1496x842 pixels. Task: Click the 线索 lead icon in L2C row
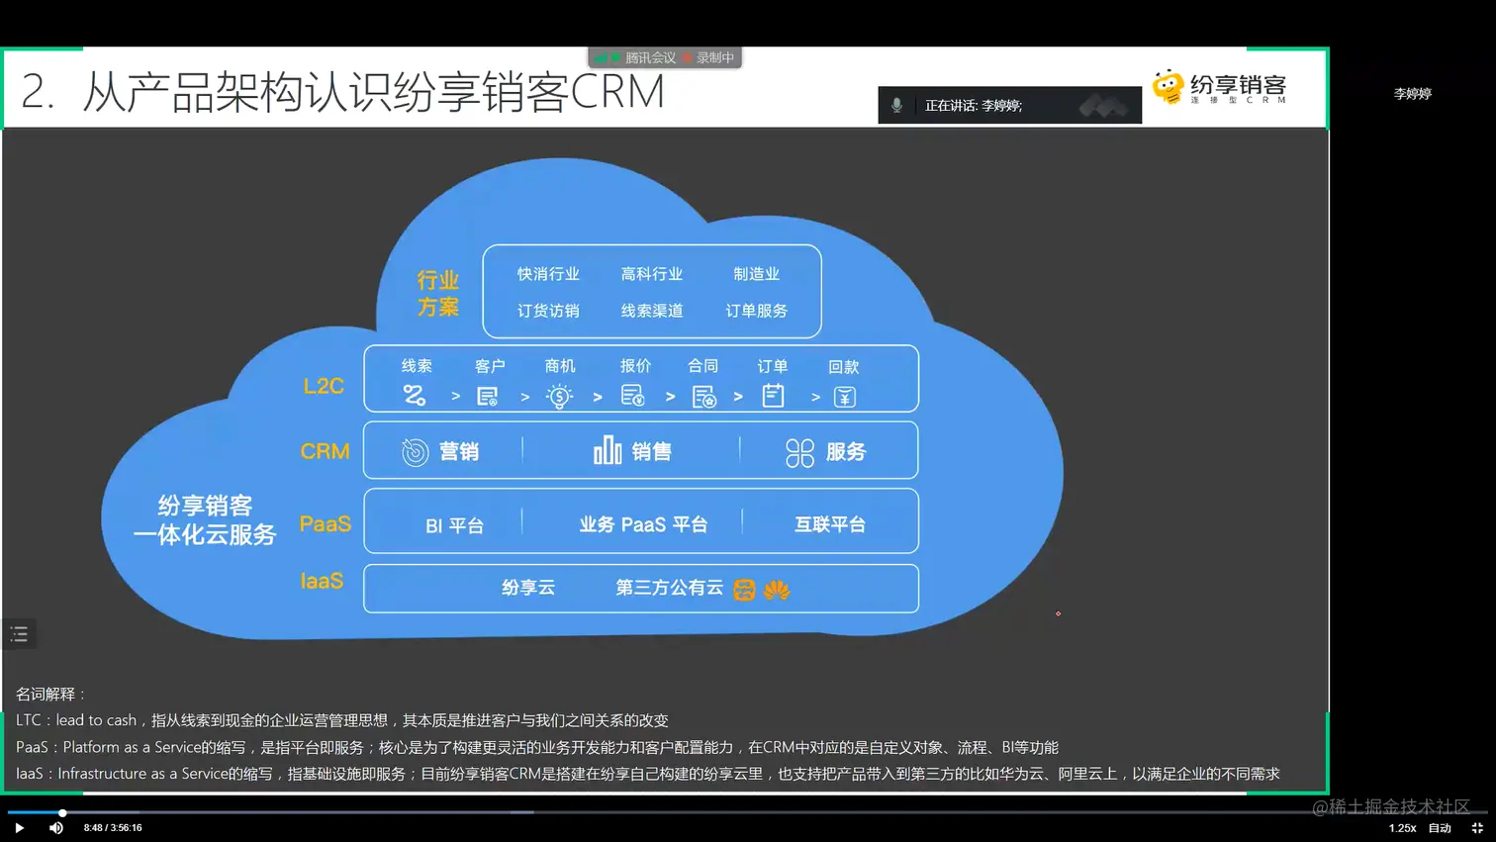point(415,396)
